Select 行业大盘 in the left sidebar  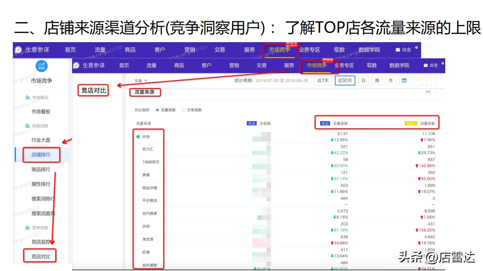(41, 140)
